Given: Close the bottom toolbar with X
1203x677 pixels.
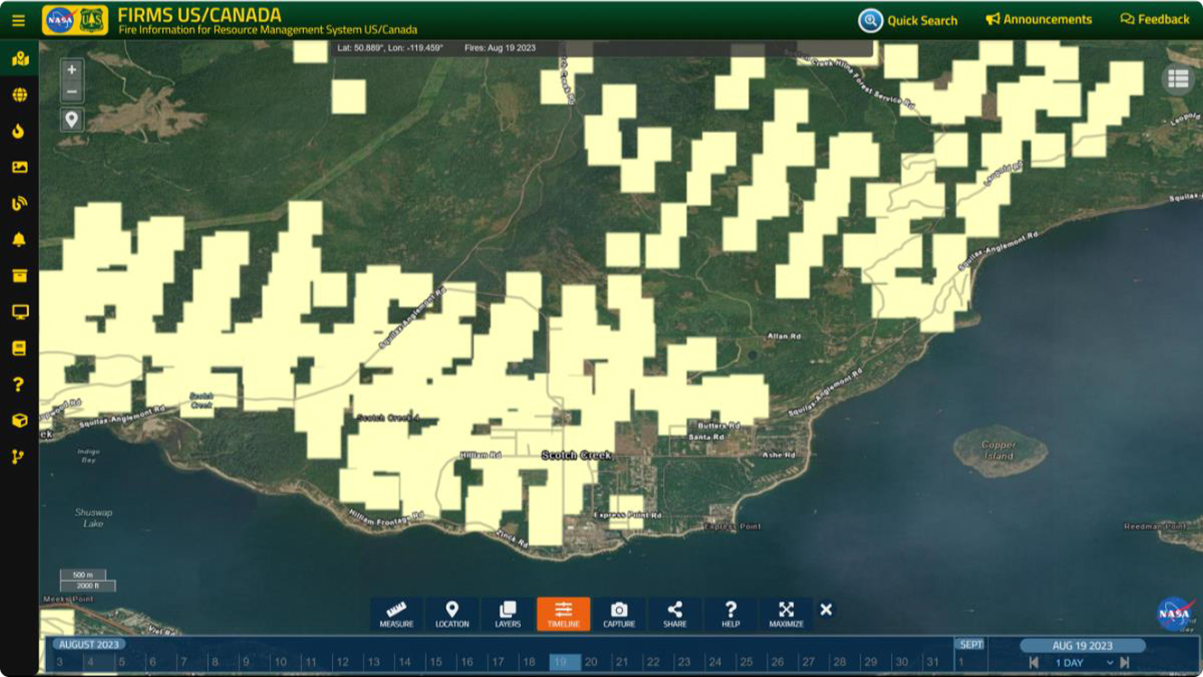Looking at the screenshot, I should coord(826,610).
